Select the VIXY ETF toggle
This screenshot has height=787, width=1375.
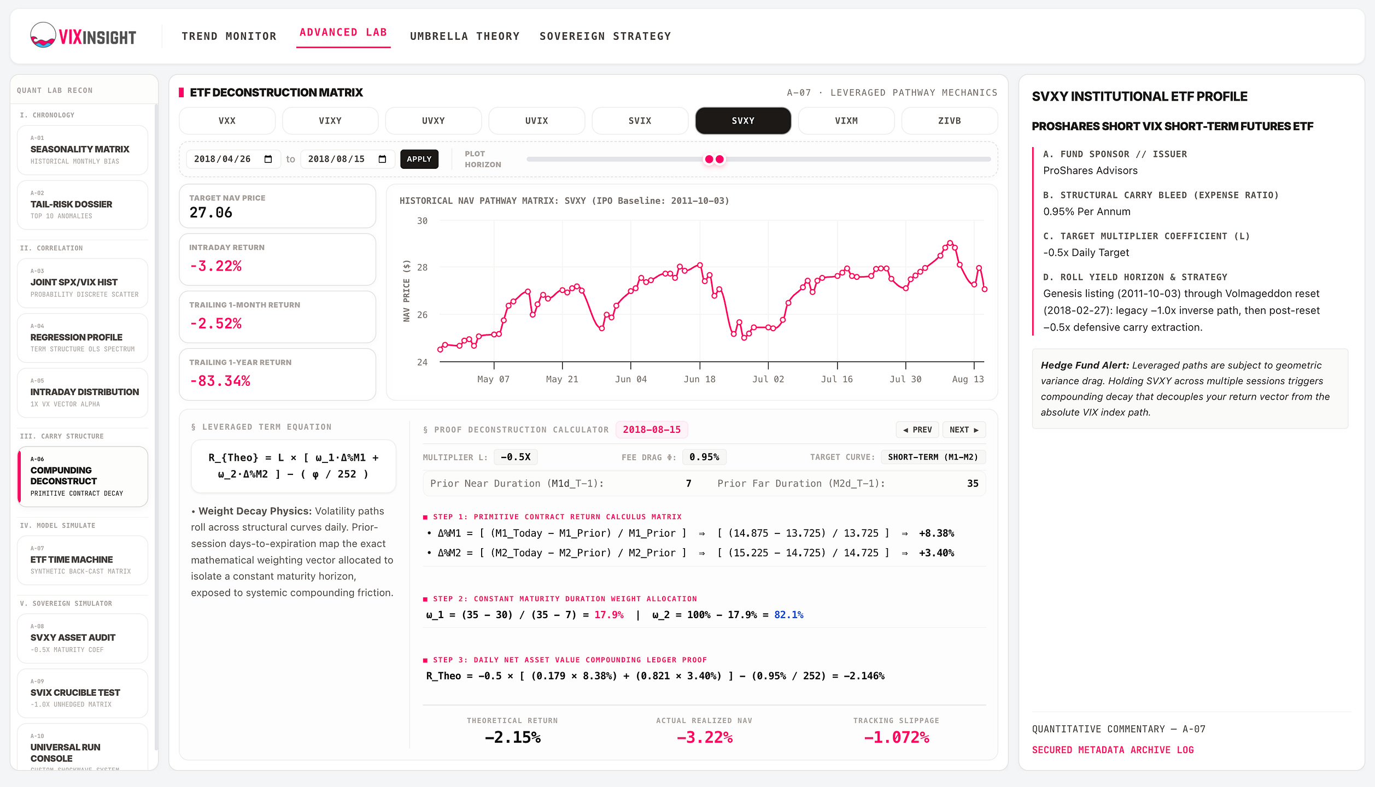pos(330,121)
